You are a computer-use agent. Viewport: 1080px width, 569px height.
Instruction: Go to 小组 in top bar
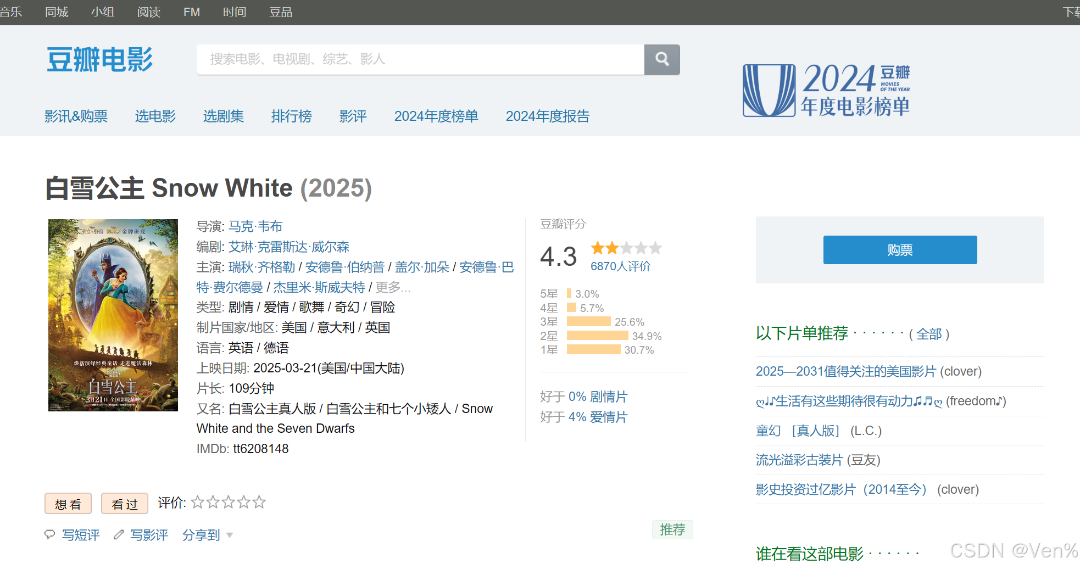103,12
